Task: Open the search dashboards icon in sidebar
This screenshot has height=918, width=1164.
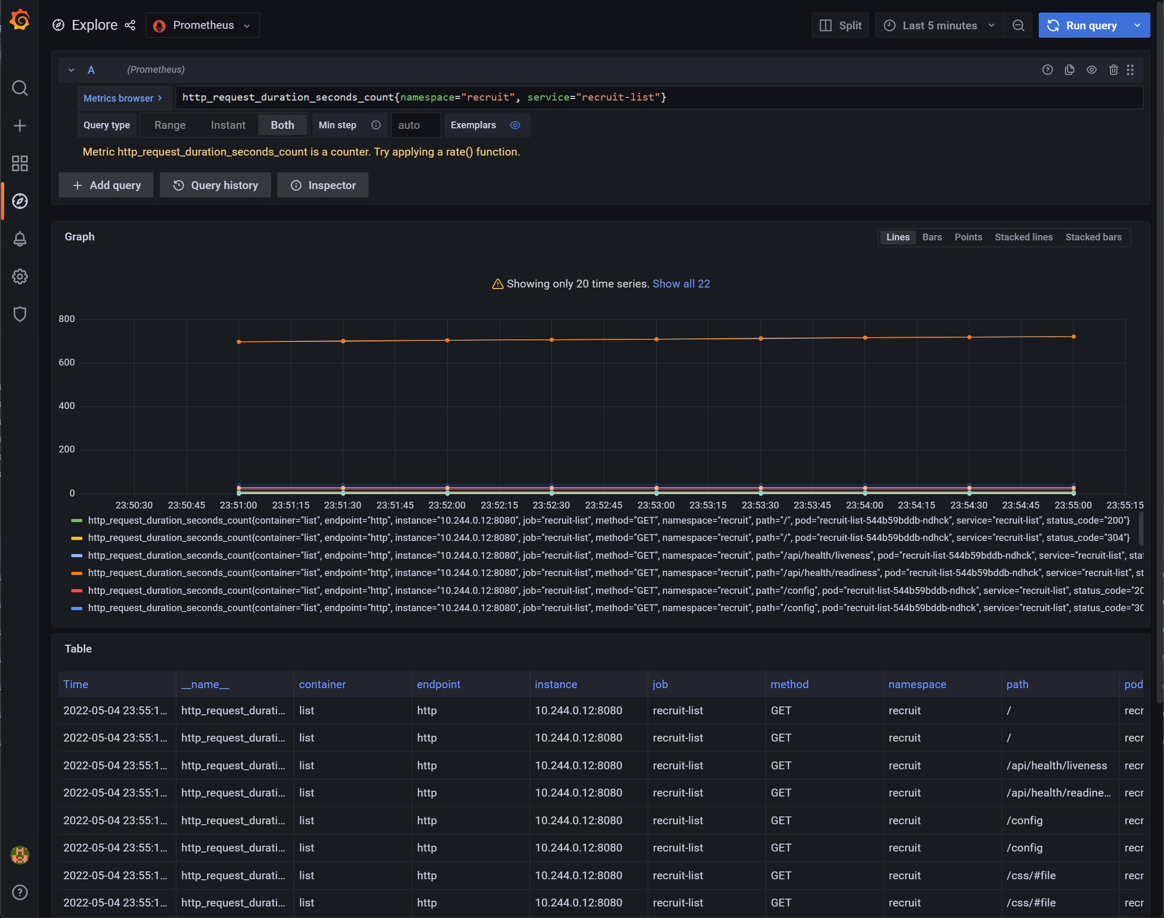Action: [x=20, y=87]
